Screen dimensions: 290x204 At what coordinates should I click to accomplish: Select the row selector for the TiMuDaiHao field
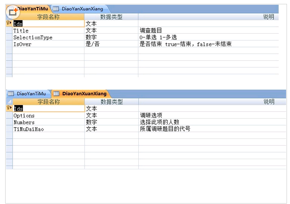click(9, 129)
